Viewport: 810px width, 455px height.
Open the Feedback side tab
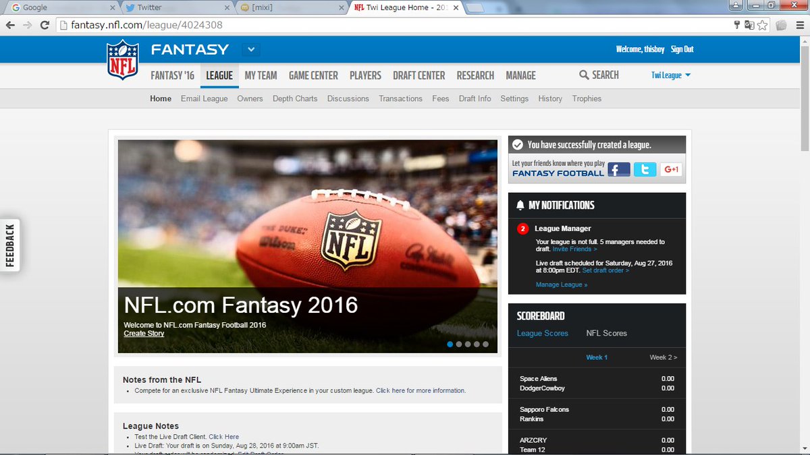pos(9,245)
